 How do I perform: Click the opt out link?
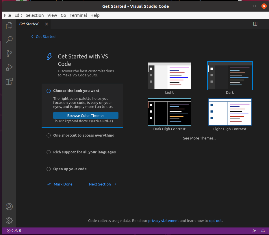[216, 221]
